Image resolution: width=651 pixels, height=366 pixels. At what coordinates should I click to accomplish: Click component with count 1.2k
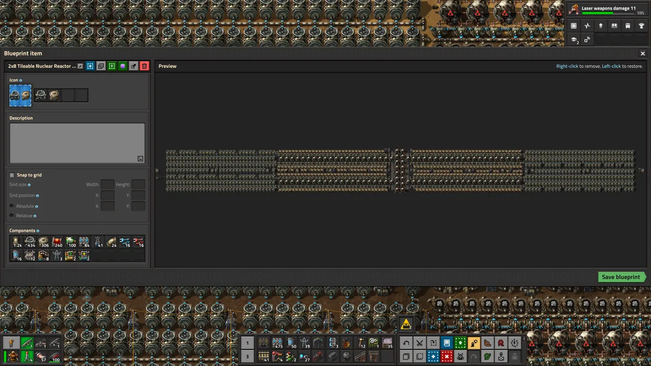point(17,242)
